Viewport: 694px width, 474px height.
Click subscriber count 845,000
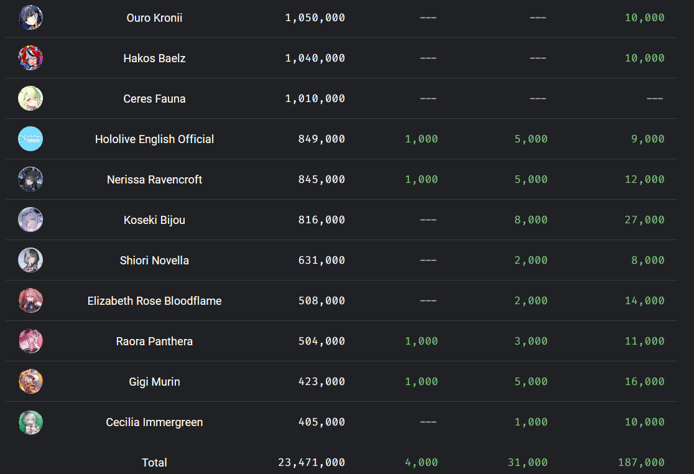coord(322,179)
